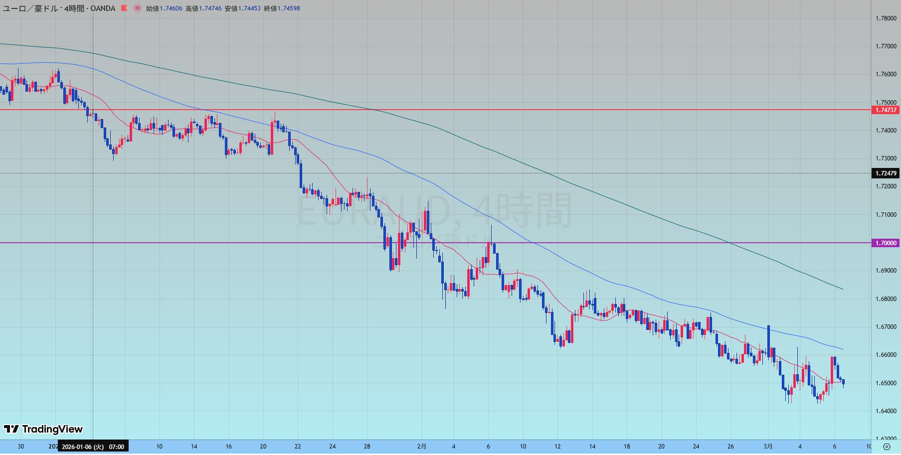
Task: Click the red flag icon beside OANDA
Action: pyautogui.click(x=124, y=8)
